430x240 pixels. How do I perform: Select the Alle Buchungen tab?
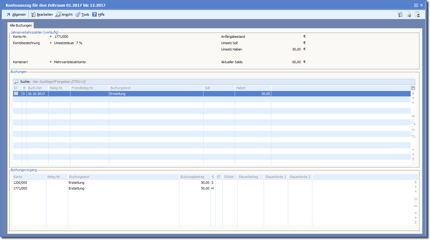(x=21, y=26)
